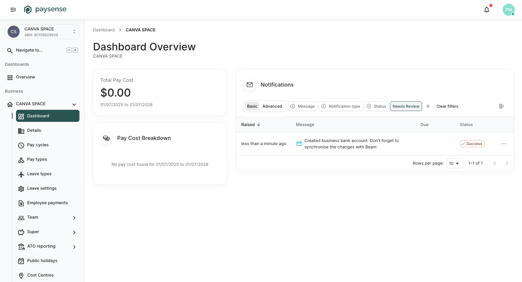Click the 'Created business bank account' message

point(352,144)
